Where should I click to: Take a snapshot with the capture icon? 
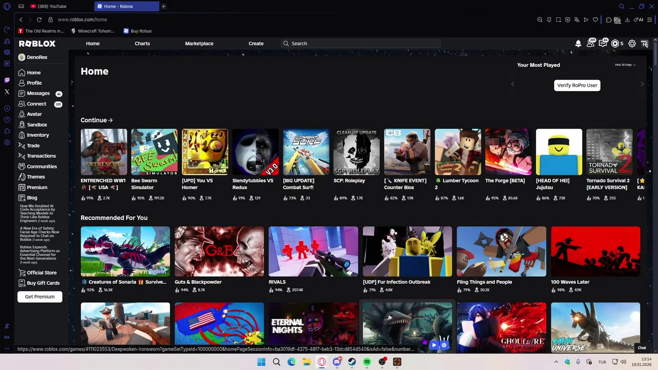558,20
